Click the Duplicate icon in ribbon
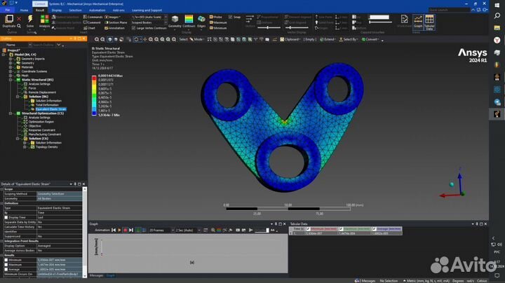505x283 pixels. point(9,19)
